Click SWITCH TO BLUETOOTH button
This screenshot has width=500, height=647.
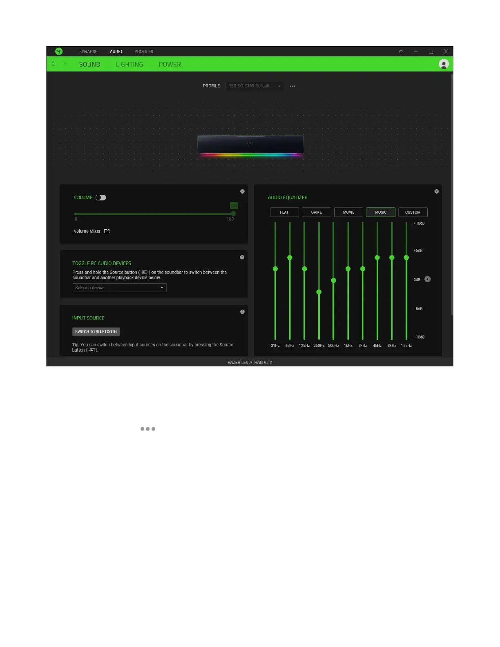[96, 332]
